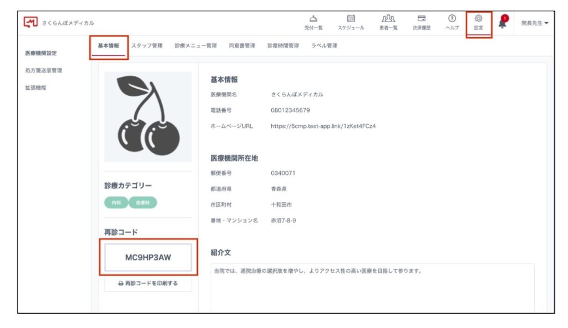
Task: Select 拡張機能 in the sidebar
Action: 35,88
